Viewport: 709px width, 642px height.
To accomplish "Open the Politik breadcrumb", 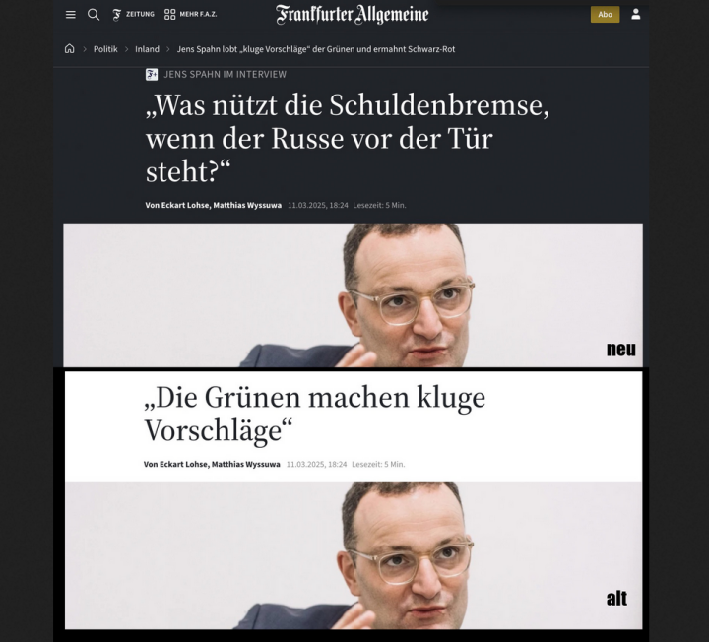I will [105, 49].
